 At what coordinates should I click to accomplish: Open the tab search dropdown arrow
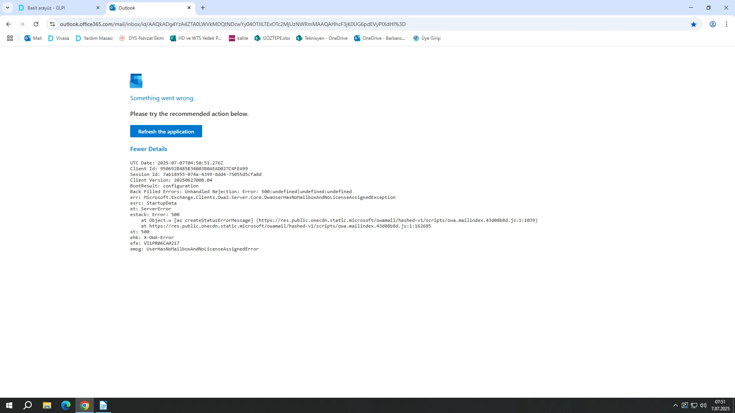[7, 8]
